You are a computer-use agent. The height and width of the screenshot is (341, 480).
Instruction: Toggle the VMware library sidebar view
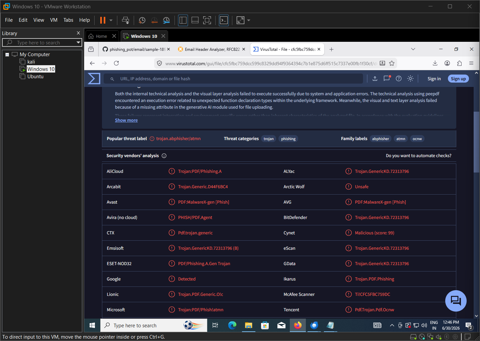point(183,20)
